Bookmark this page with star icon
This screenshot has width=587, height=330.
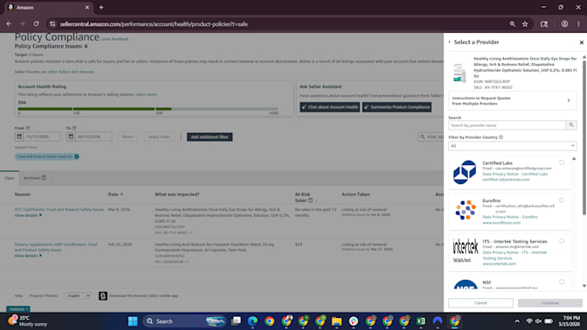pos(525,24)
